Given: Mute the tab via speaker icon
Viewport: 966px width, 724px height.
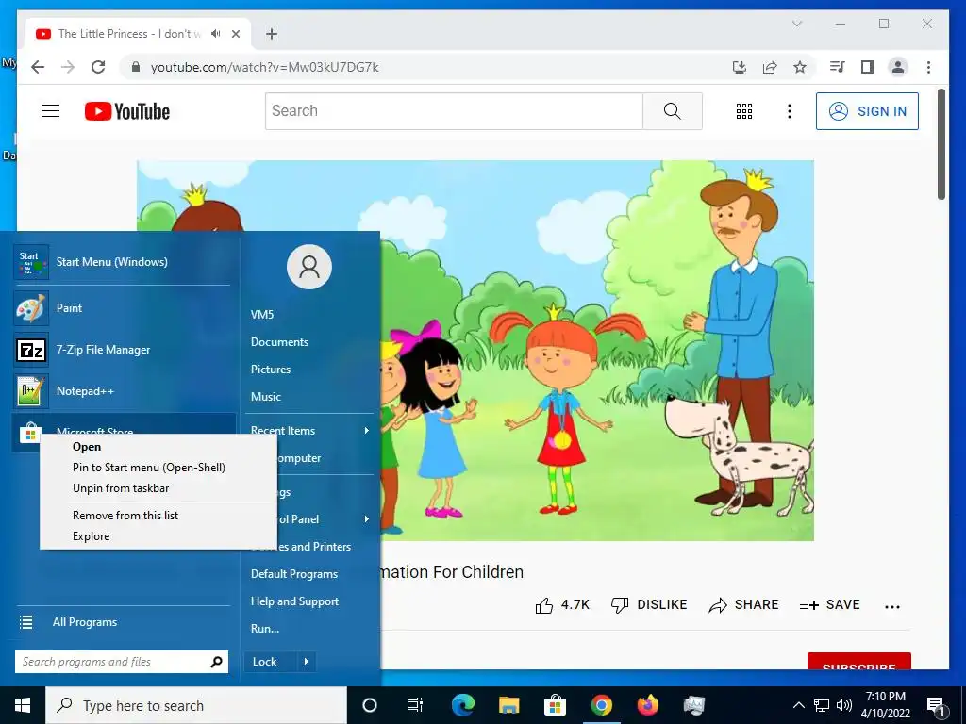Looking at the screenshot, I should pyautogui.click(x=215, y=34).
